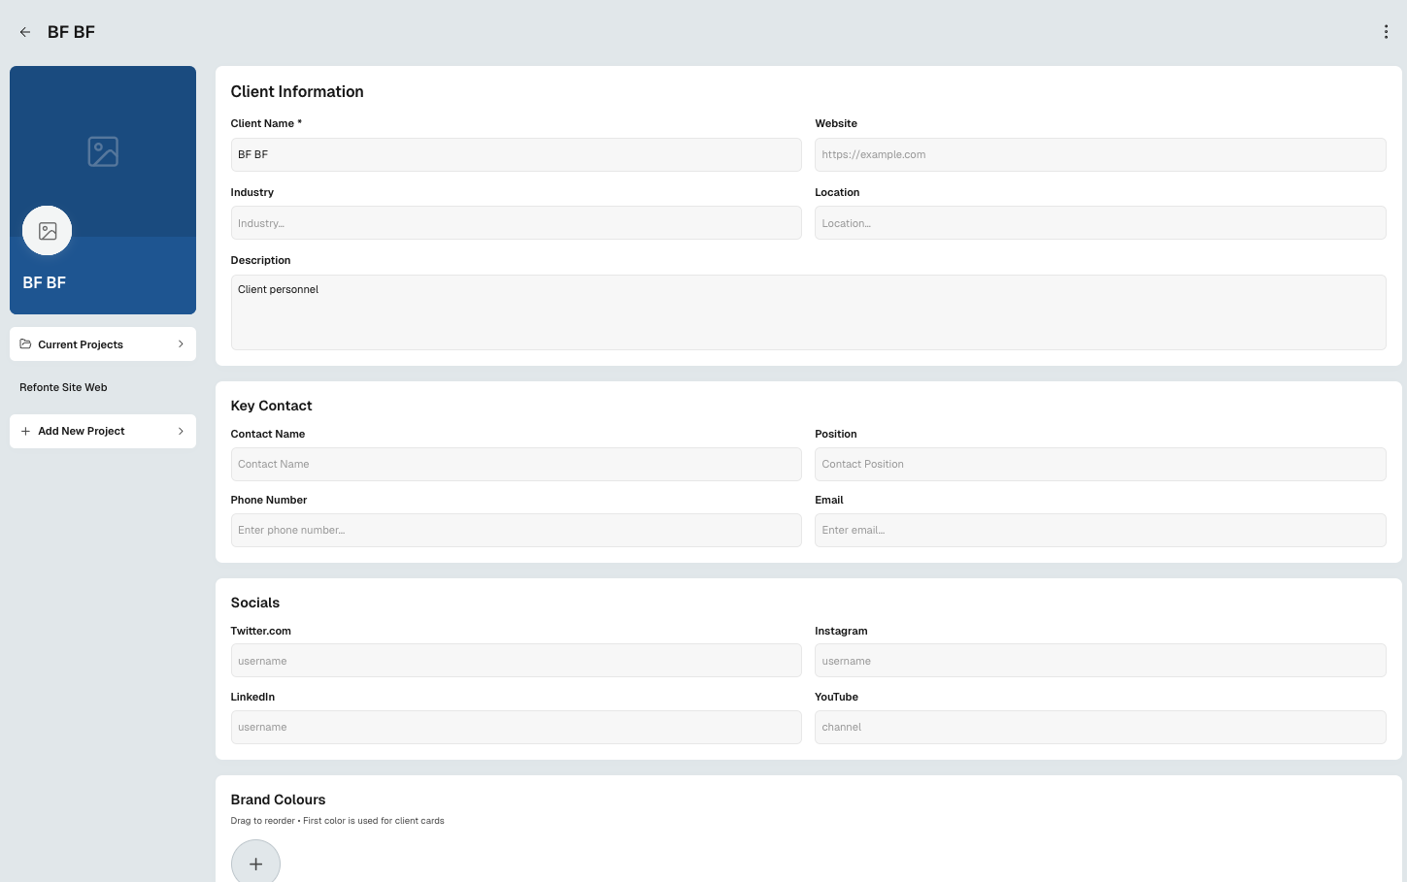Open the three-dot options menu
1407x882 pixels.
click(x=1386, y=32)
